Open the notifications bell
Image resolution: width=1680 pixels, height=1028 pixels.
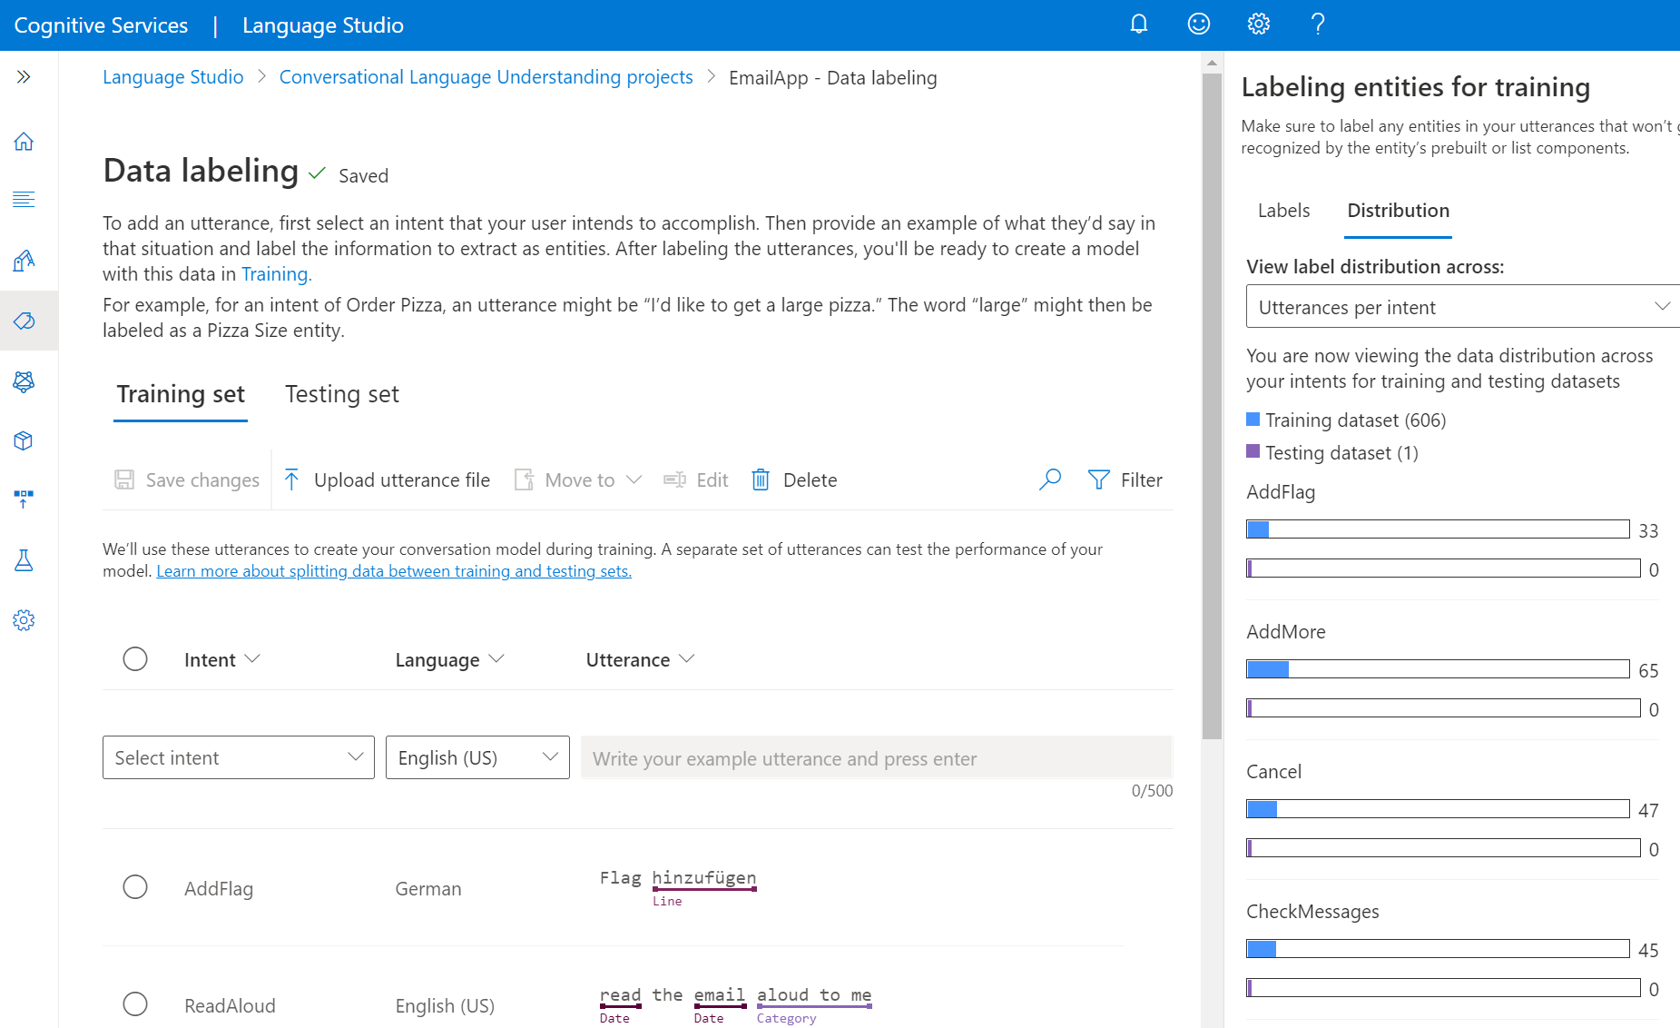(1139, 25)
